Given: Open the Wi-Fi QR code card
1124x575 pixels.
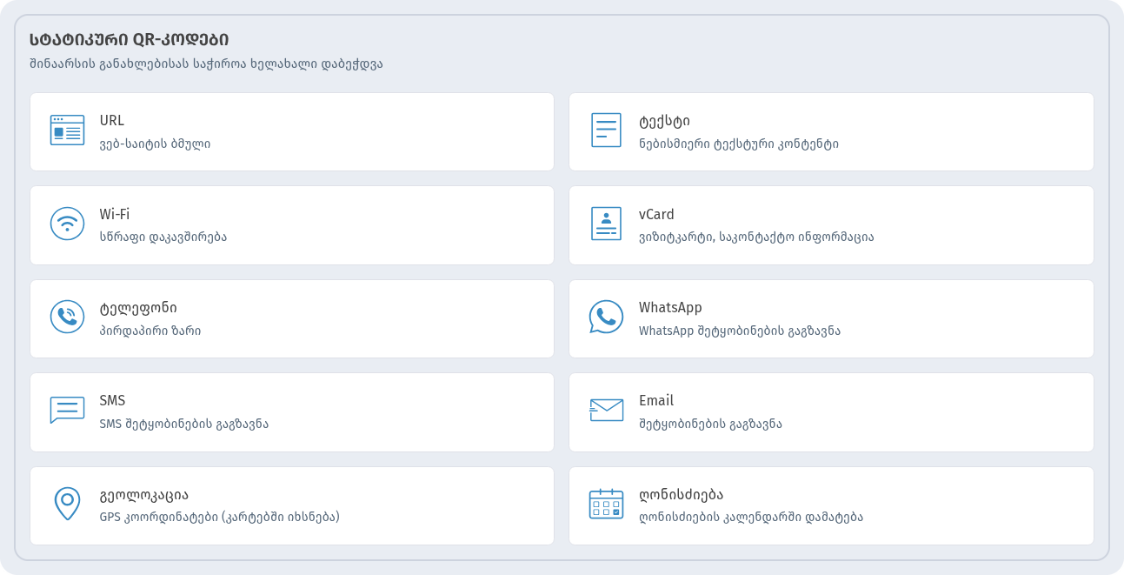Looking at the screenshot, I should coord(292,225).
